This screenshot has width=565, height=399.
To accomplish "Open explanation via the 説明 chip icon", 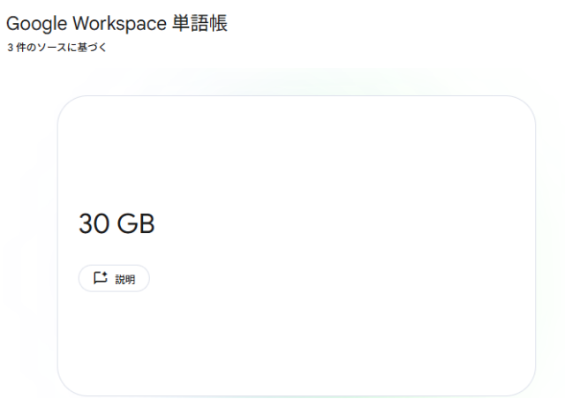I will point(99,278).
